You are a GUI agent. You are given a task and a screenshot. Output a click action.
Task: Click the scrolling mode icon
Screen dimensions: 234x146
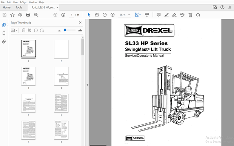(x=147, y=15)
